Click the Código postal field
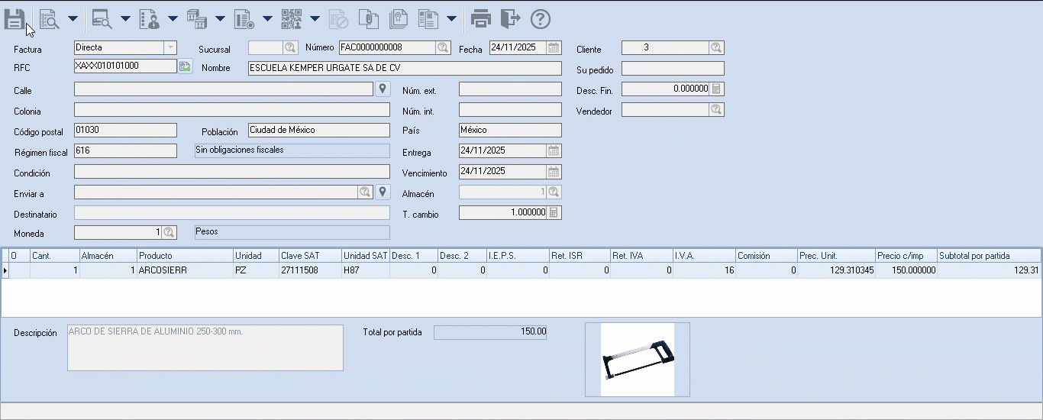The image size is (1043, 420). (125, 131)
